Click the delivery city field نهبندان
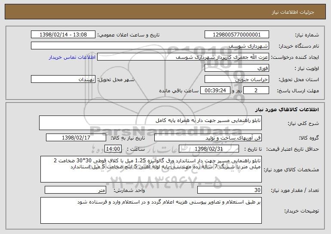Image resolution: width=331 pixels, height=234 pixels. pos(63,79)
